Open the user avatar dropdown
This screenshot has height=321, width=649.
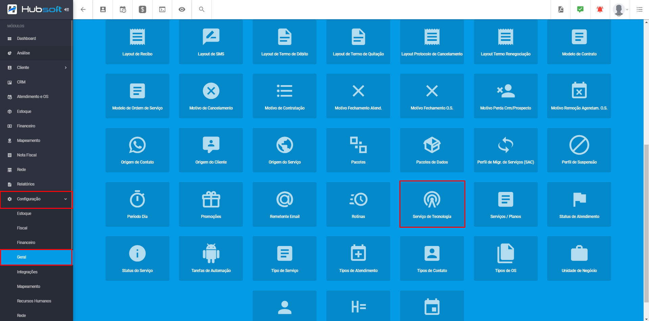pyautogui.click(x=620, y=9)
